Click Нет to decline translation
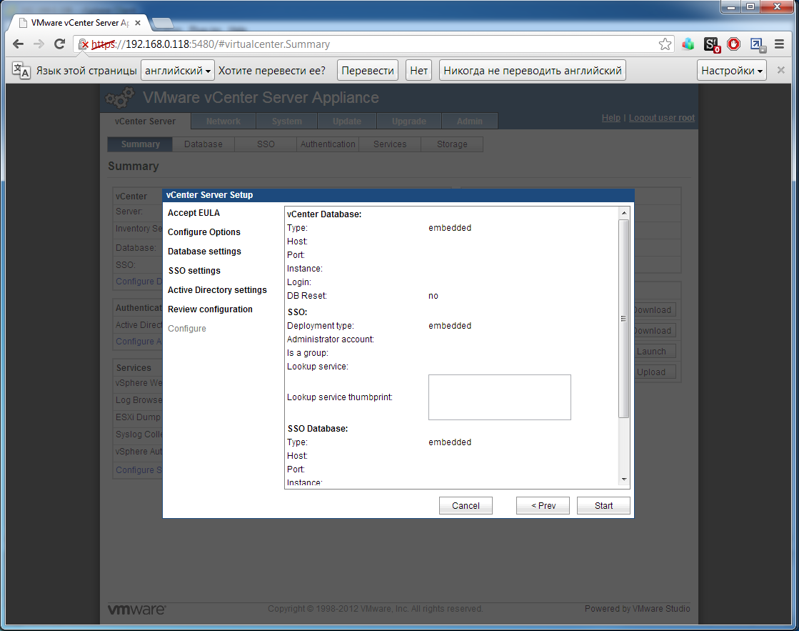 pyautogui.click(x=419, y=71)
